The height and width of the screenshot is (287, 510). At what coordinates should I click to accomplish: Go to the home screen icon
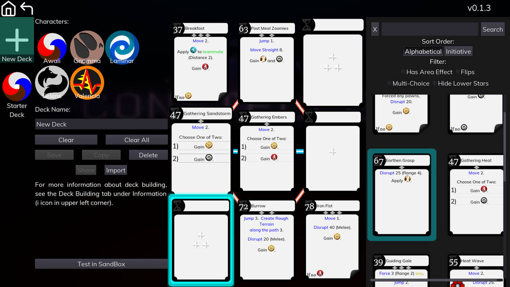click(8, 9)
